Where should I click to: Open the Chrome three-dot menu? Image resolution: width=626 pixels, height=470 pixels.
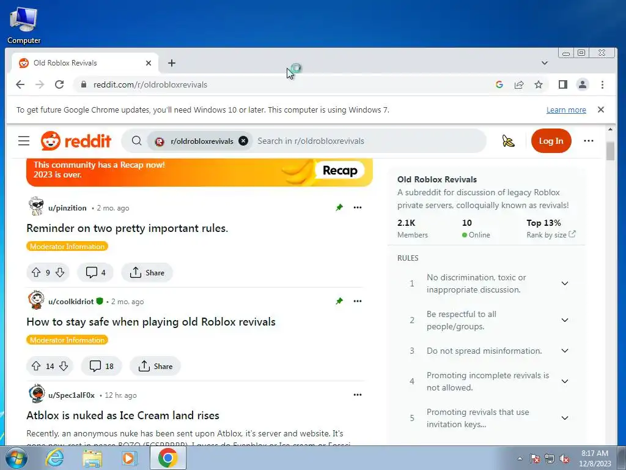click(602, 84)
